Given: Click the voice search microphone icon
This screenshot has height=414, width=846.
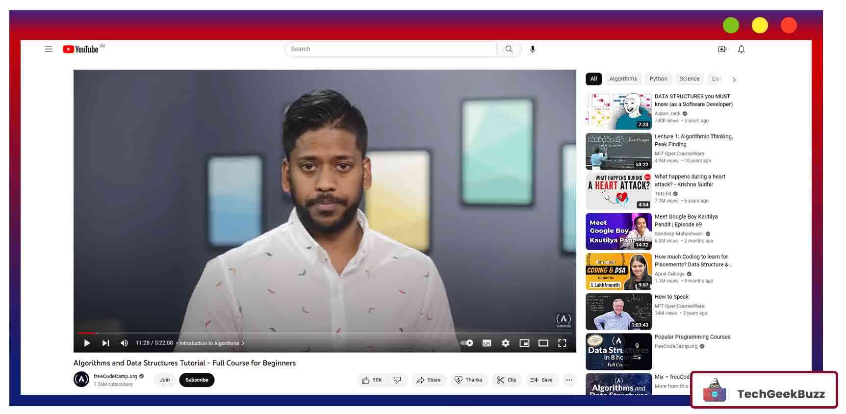Looking at the screenshot, I should [533, 49].
